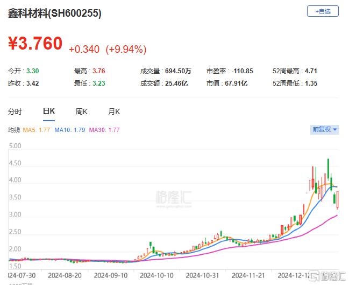Click the red ¥3.760 current price
The height and width of the screenshot is (285, 349).
[35, 44]
